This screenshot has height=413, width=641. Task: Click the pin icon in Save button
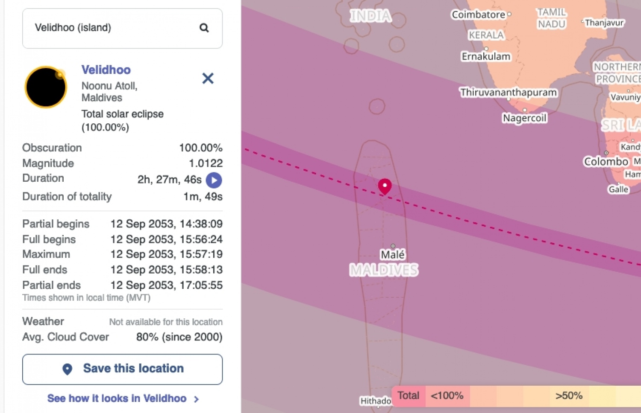[68, 369]
